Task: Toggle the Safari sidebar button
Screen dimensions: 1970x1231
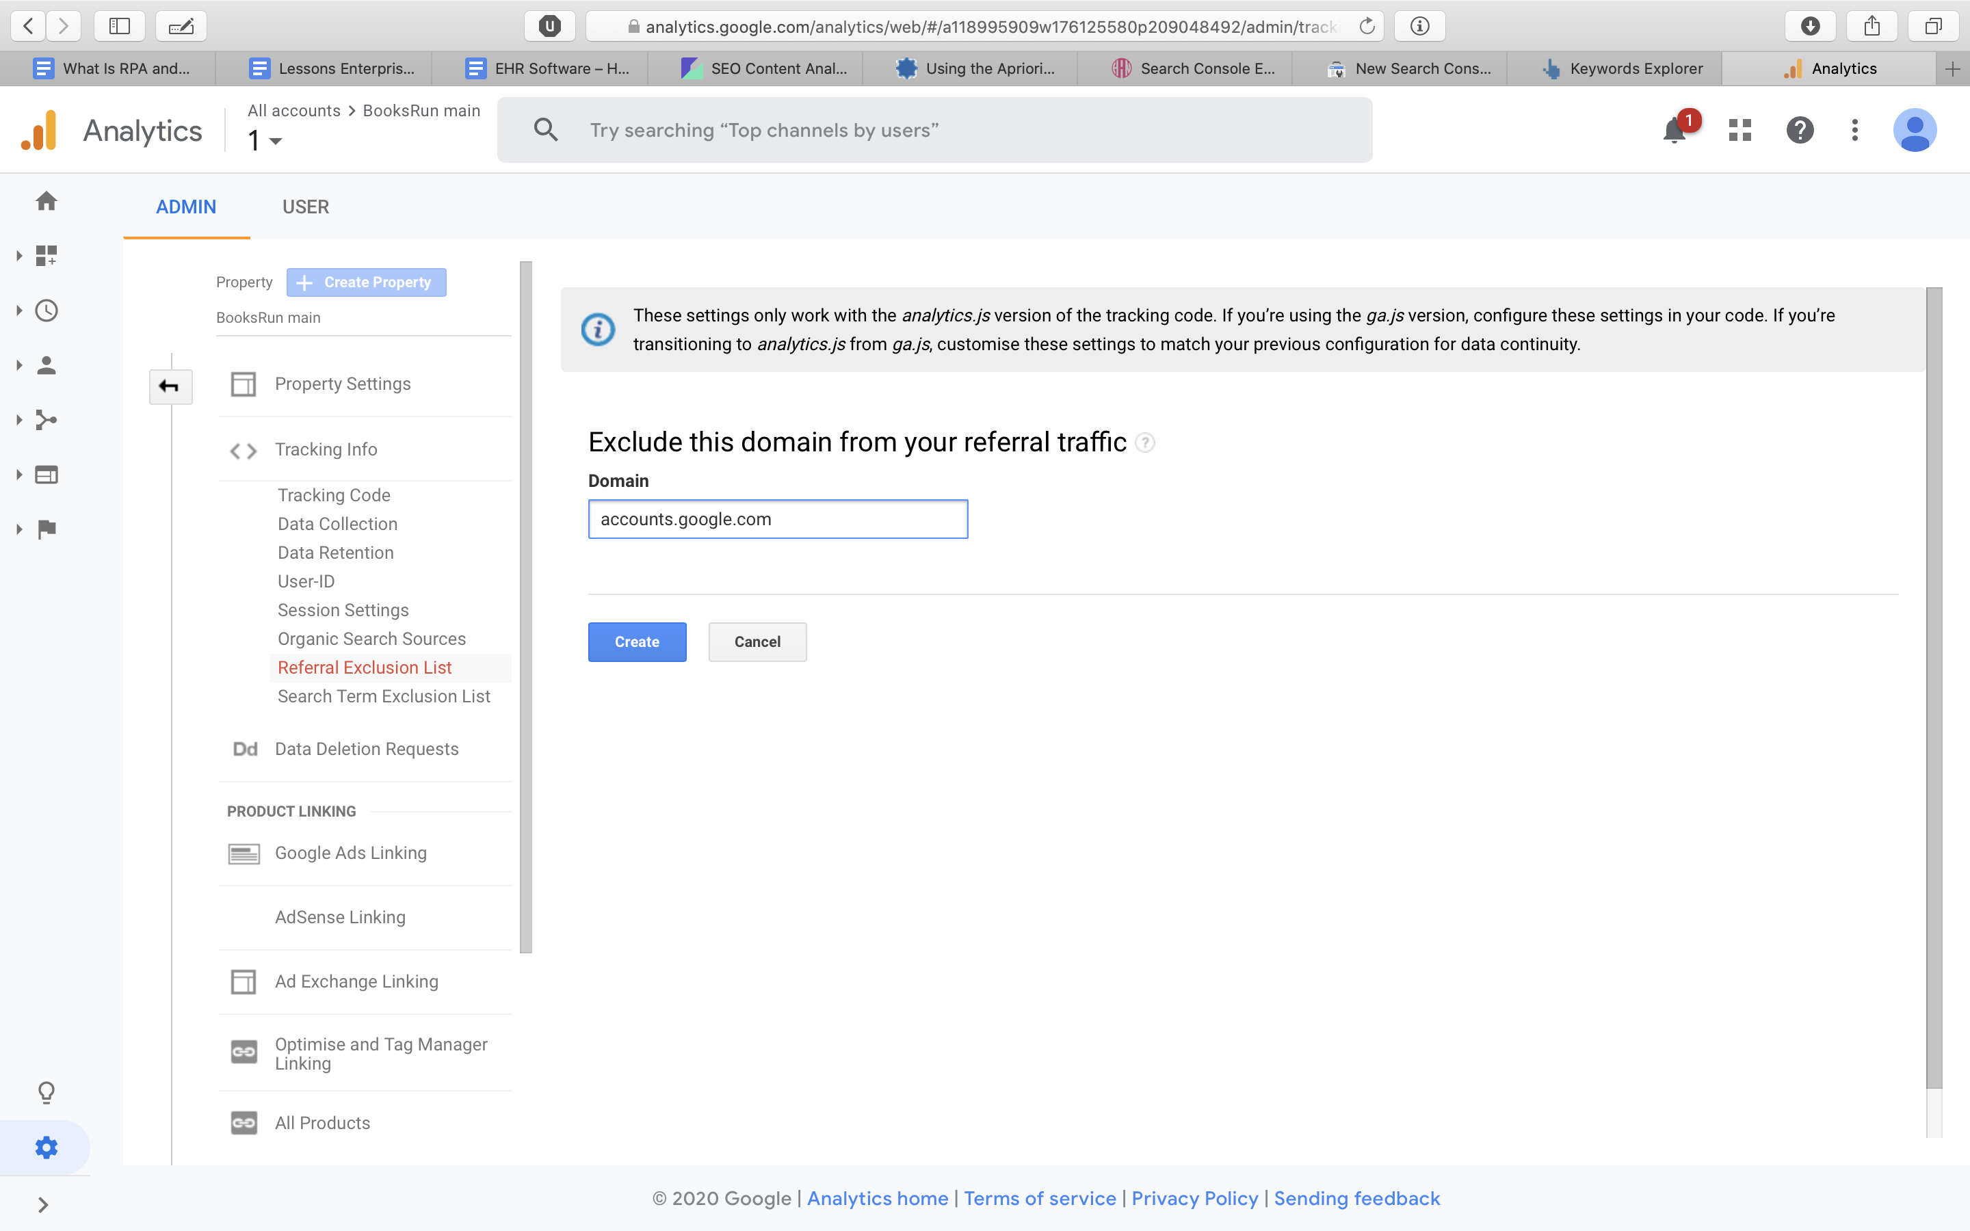Action: pyautogui.click(x=120, y=26)
